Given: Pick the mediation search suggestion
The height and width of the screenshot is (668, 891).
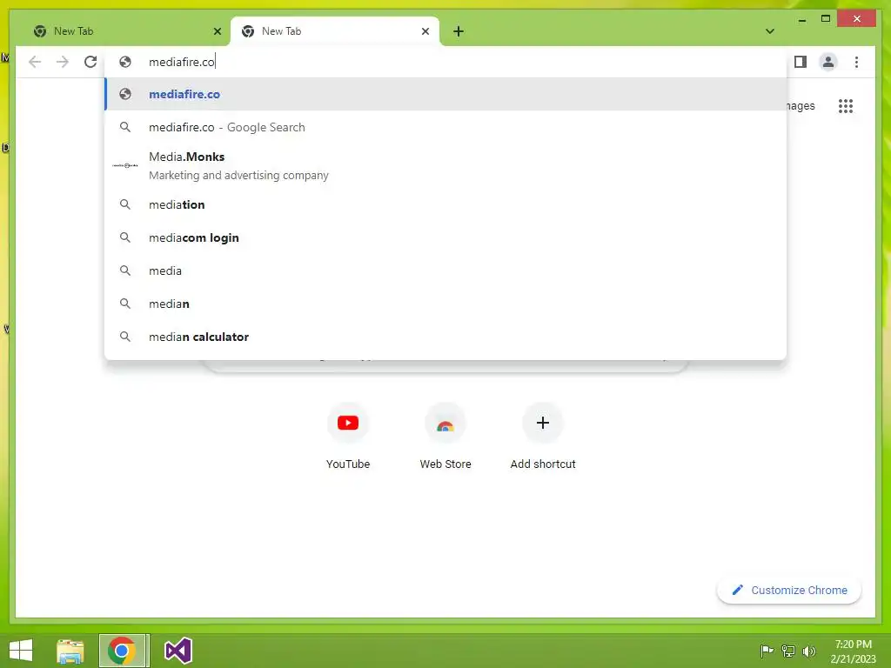Looking at the screenshot, I should [445, 204].
